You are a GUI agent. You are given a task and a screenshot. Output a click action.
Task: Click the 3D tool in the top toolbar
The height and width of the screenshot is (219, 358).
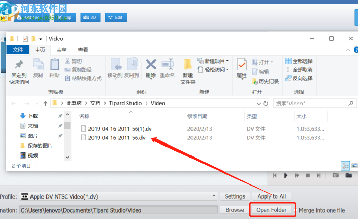[90, 17]
